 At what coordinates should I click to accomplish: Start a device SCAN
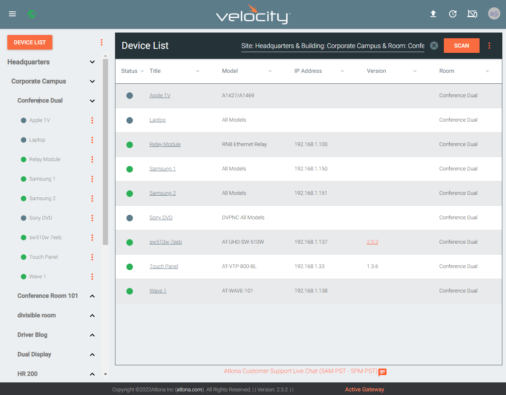(461, 46)
